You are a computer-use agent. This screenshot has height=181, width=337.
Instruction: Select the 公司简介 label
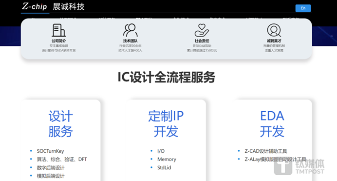[58, 41]
